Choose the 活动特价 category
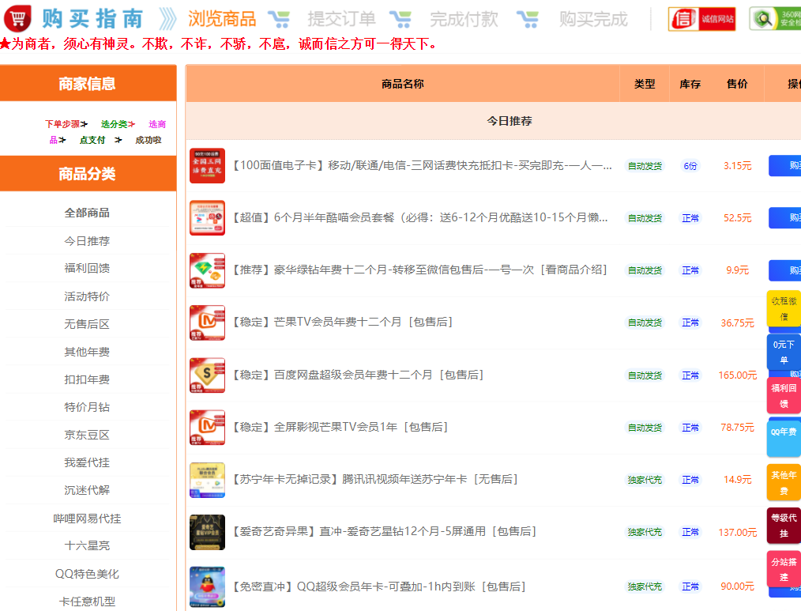 point(87,296)
